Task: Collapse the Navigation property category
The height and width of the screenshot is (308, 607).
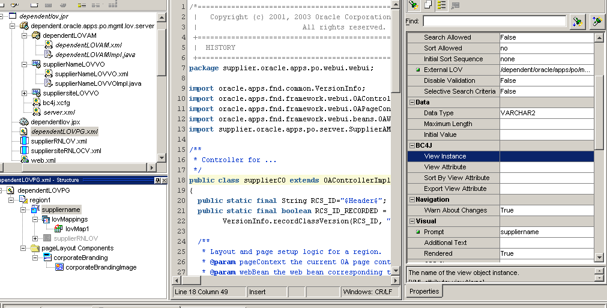Action: [x=412, y=200]
